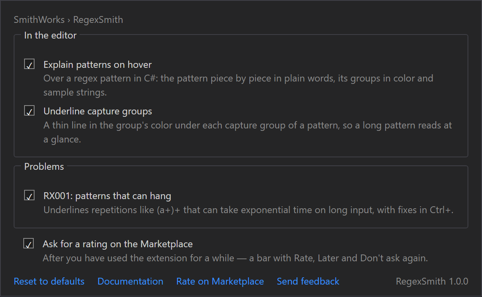Viewport: 482px width, 297px height.
Task: Untick the Ask for a rating checkbox
Action: coord(29,244)
